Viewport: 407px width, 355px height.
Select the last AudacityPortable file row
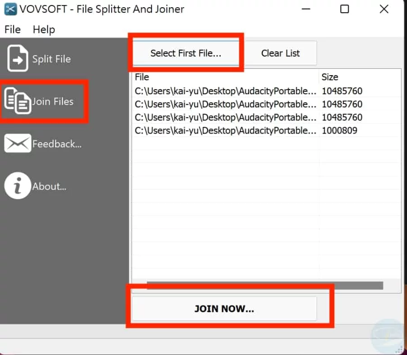[x=266, y=130]
